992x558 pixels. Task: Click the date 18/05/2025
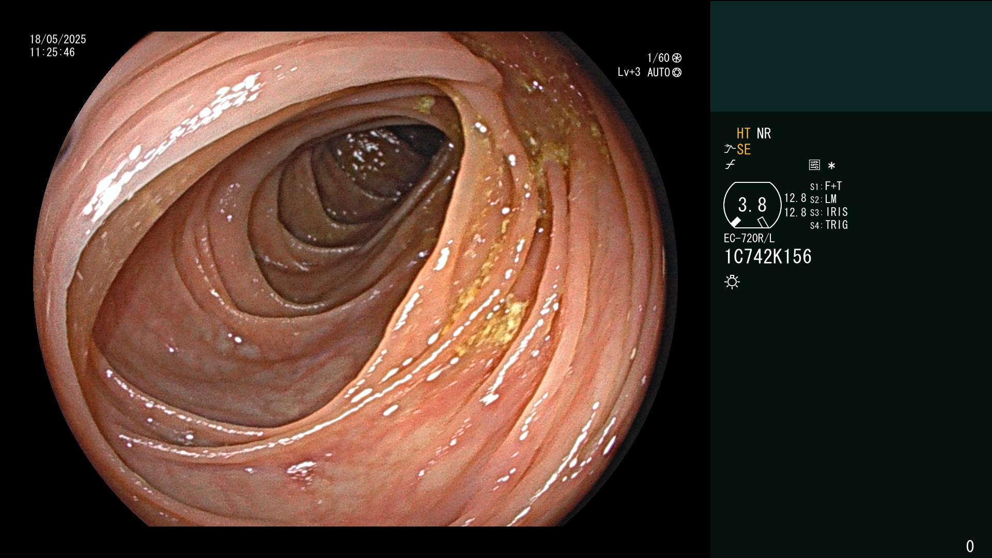coord(58,39)
